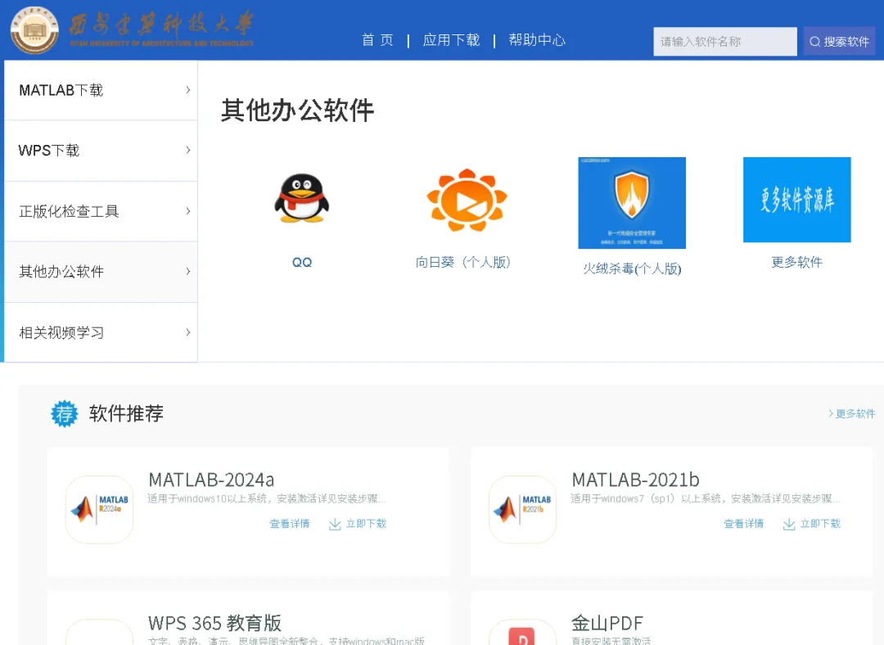
Task: Expand the 正版化检查工具 chevron
Action: (x=187, y=211)
